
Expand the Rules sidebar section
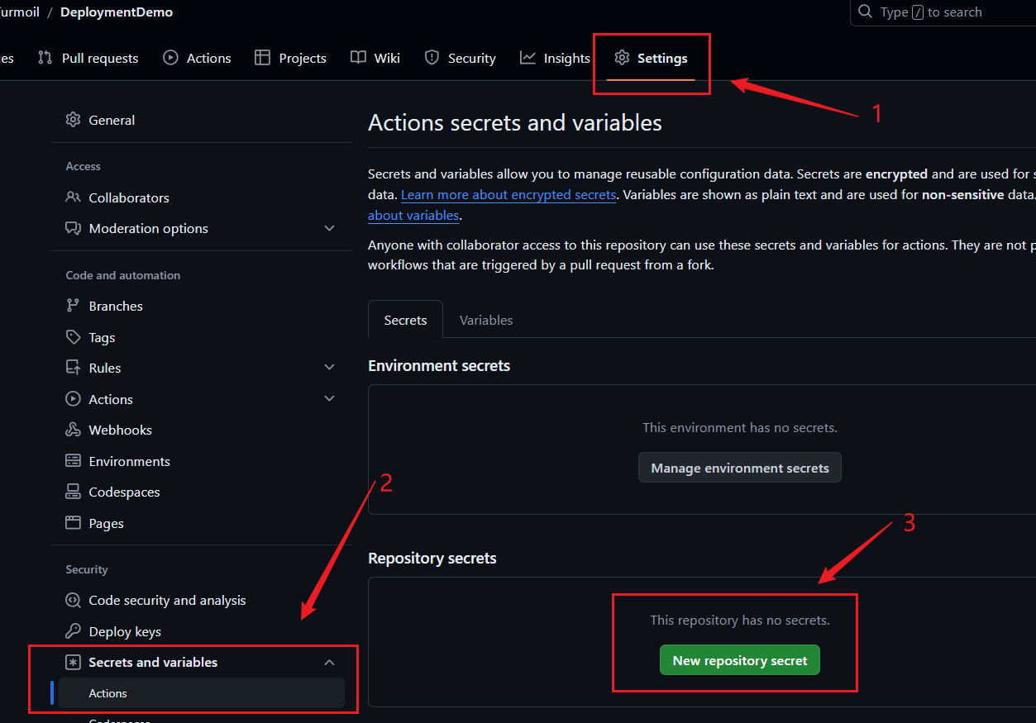click(329, 368)
